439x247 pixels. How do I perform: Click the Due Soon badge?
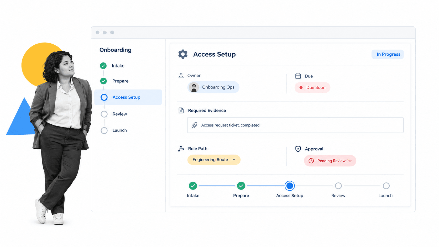(x=312, y=87)
